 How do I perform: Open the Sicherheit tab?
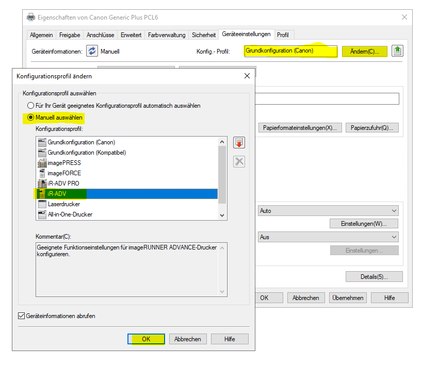pyautogui.click(x=204, y=35)
